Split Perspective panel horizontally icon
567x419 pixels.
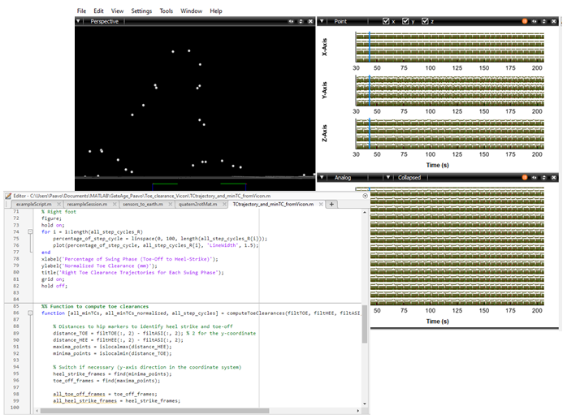(x=291, y=21)
